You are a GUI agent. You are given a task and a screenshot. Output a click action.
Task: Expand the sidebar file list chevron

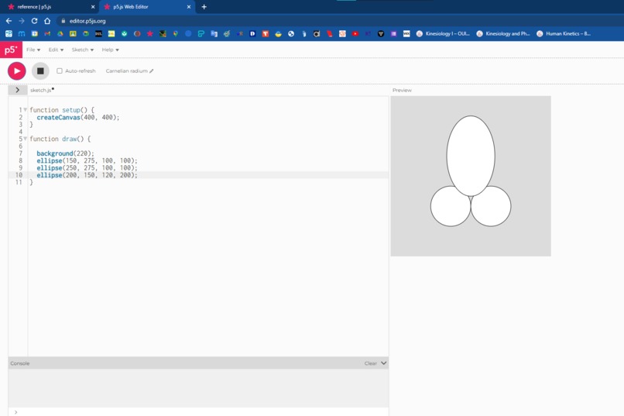(18, 90)
